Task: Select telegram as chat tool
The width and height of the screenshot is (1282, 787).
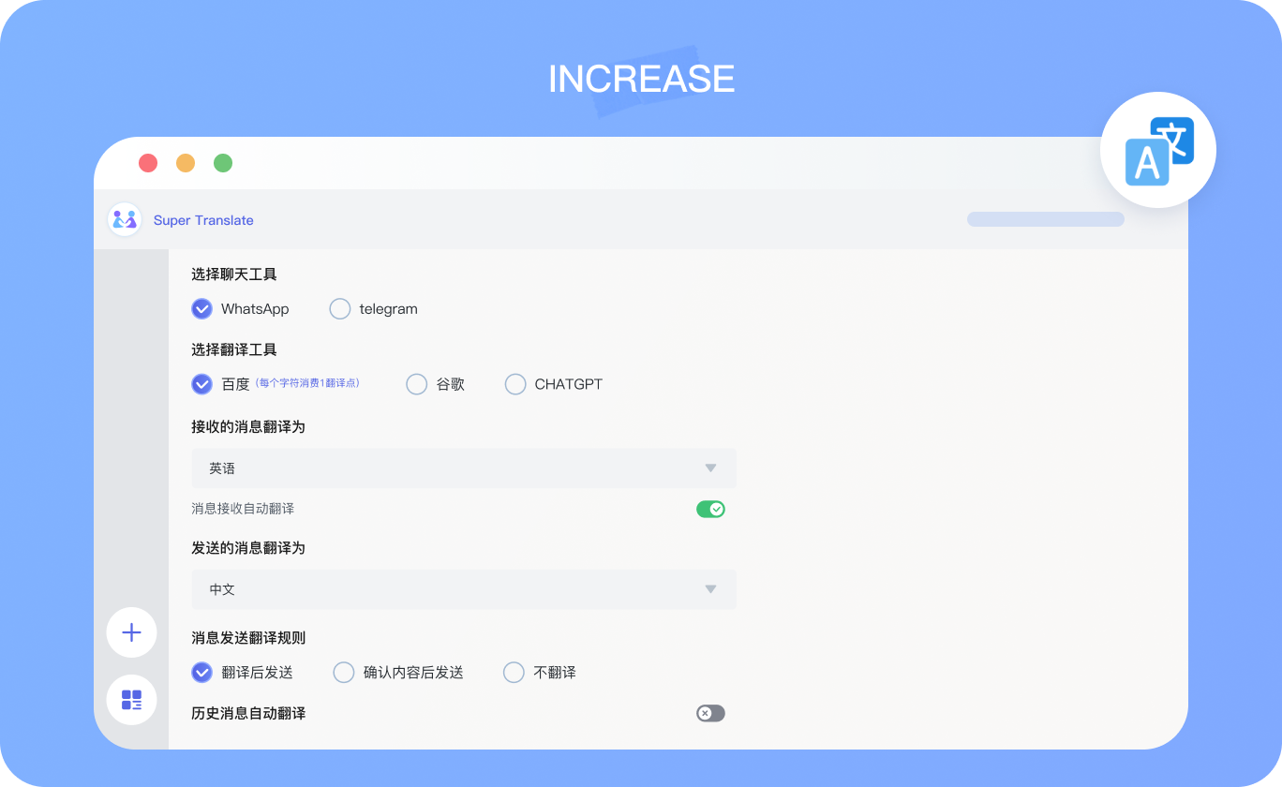Action: coord(340,309)
